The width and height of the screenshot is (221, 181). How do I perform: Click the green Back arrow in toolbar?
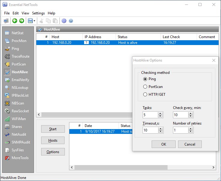click(15, 21)
